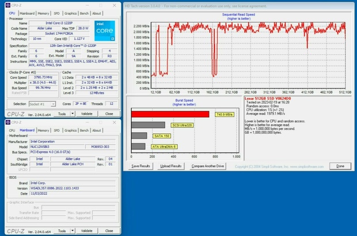Open Mainboard tab in top CPU-Z window

pos(27,13)
